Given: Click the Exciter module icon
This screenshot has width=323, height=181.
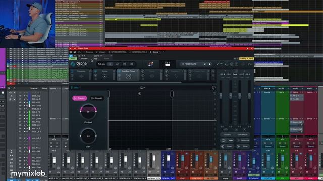Looking at the screenshot, I should tap(104, 76).
